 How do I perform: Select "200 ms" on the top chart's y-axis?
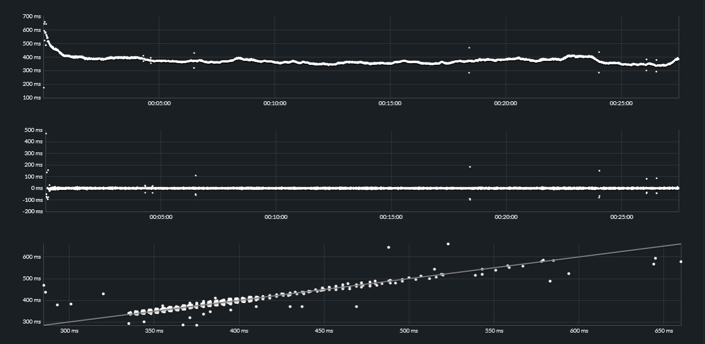[x=32, y=84]
